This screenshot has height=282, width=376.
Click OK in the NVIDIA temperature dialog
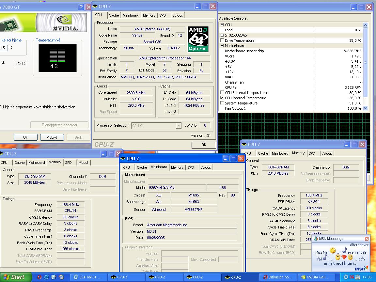point(26,137)
